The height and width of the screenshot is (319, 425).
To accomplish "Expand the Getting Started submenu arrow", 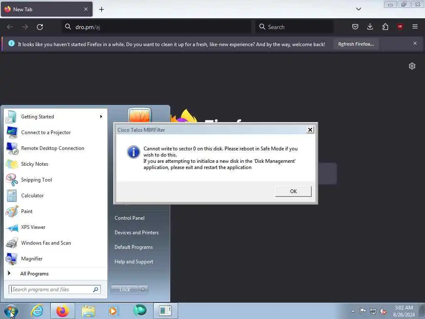I will click(101, 117).
